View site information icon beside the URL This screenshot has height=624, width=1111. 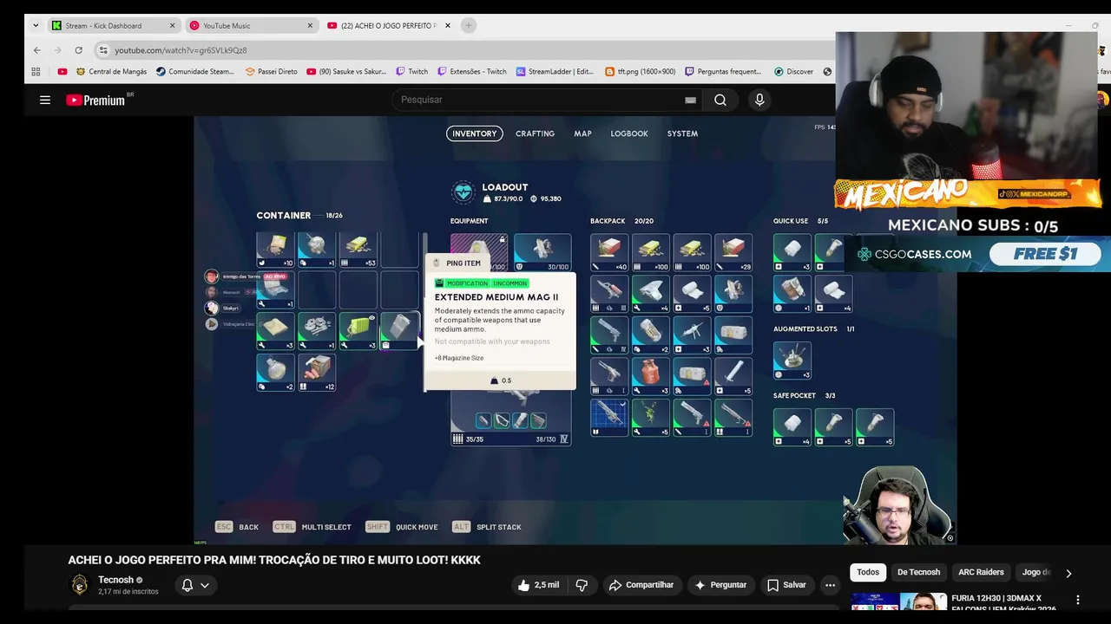pos(103,50)
